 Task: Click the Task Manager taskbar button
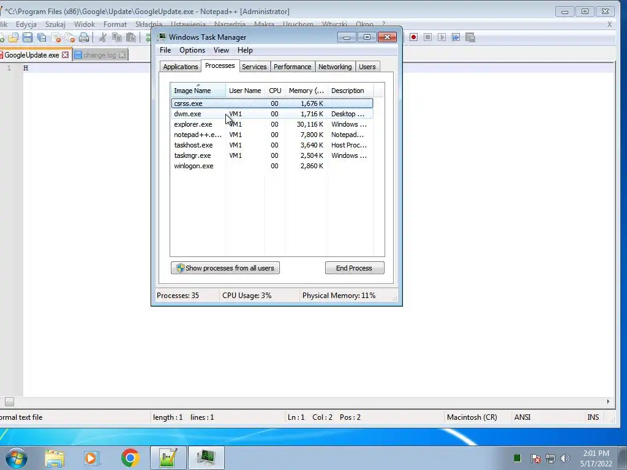click(x=206, y=458)
